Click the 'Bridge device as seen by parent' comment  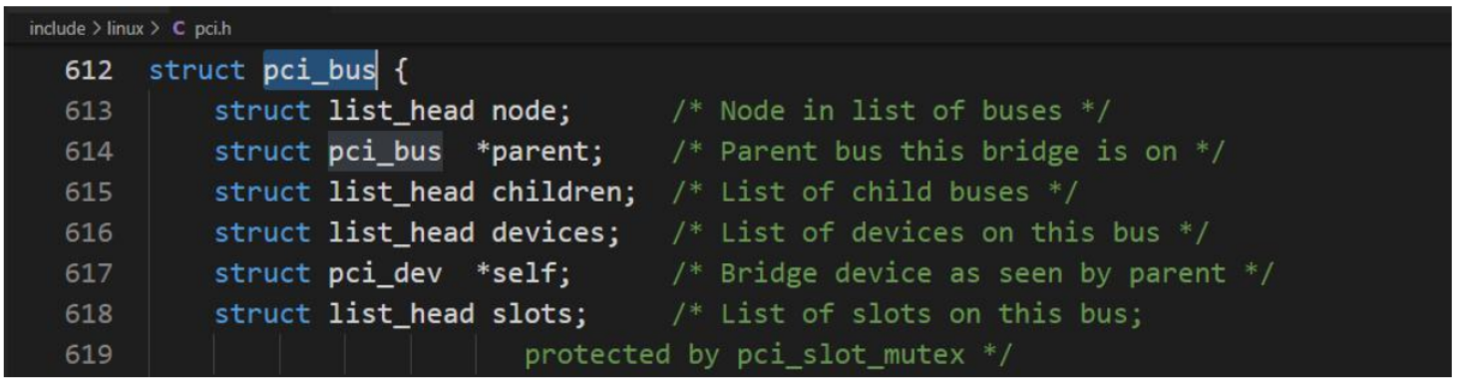(x=972, y=272)
